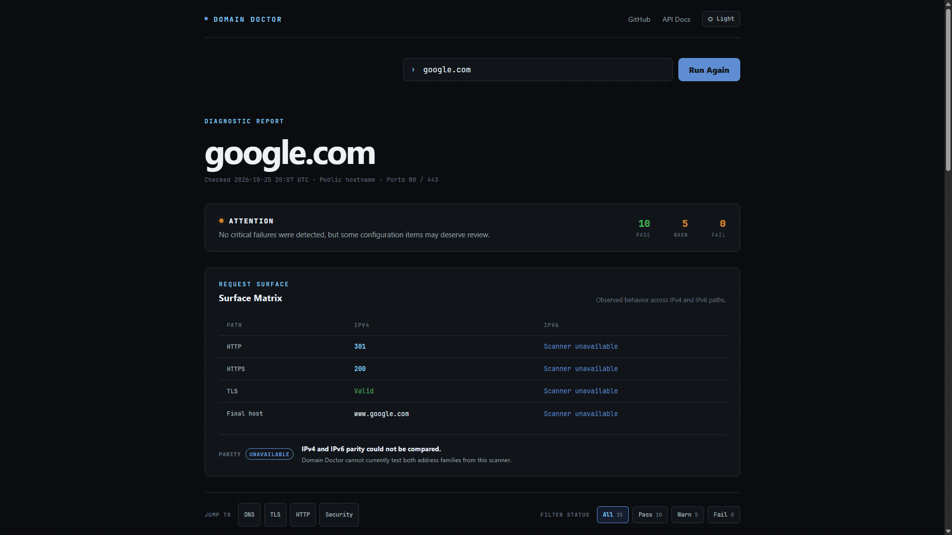Screen dimensions: 952x535
Task: Click the google.com report heading
Action: point(290,154)
